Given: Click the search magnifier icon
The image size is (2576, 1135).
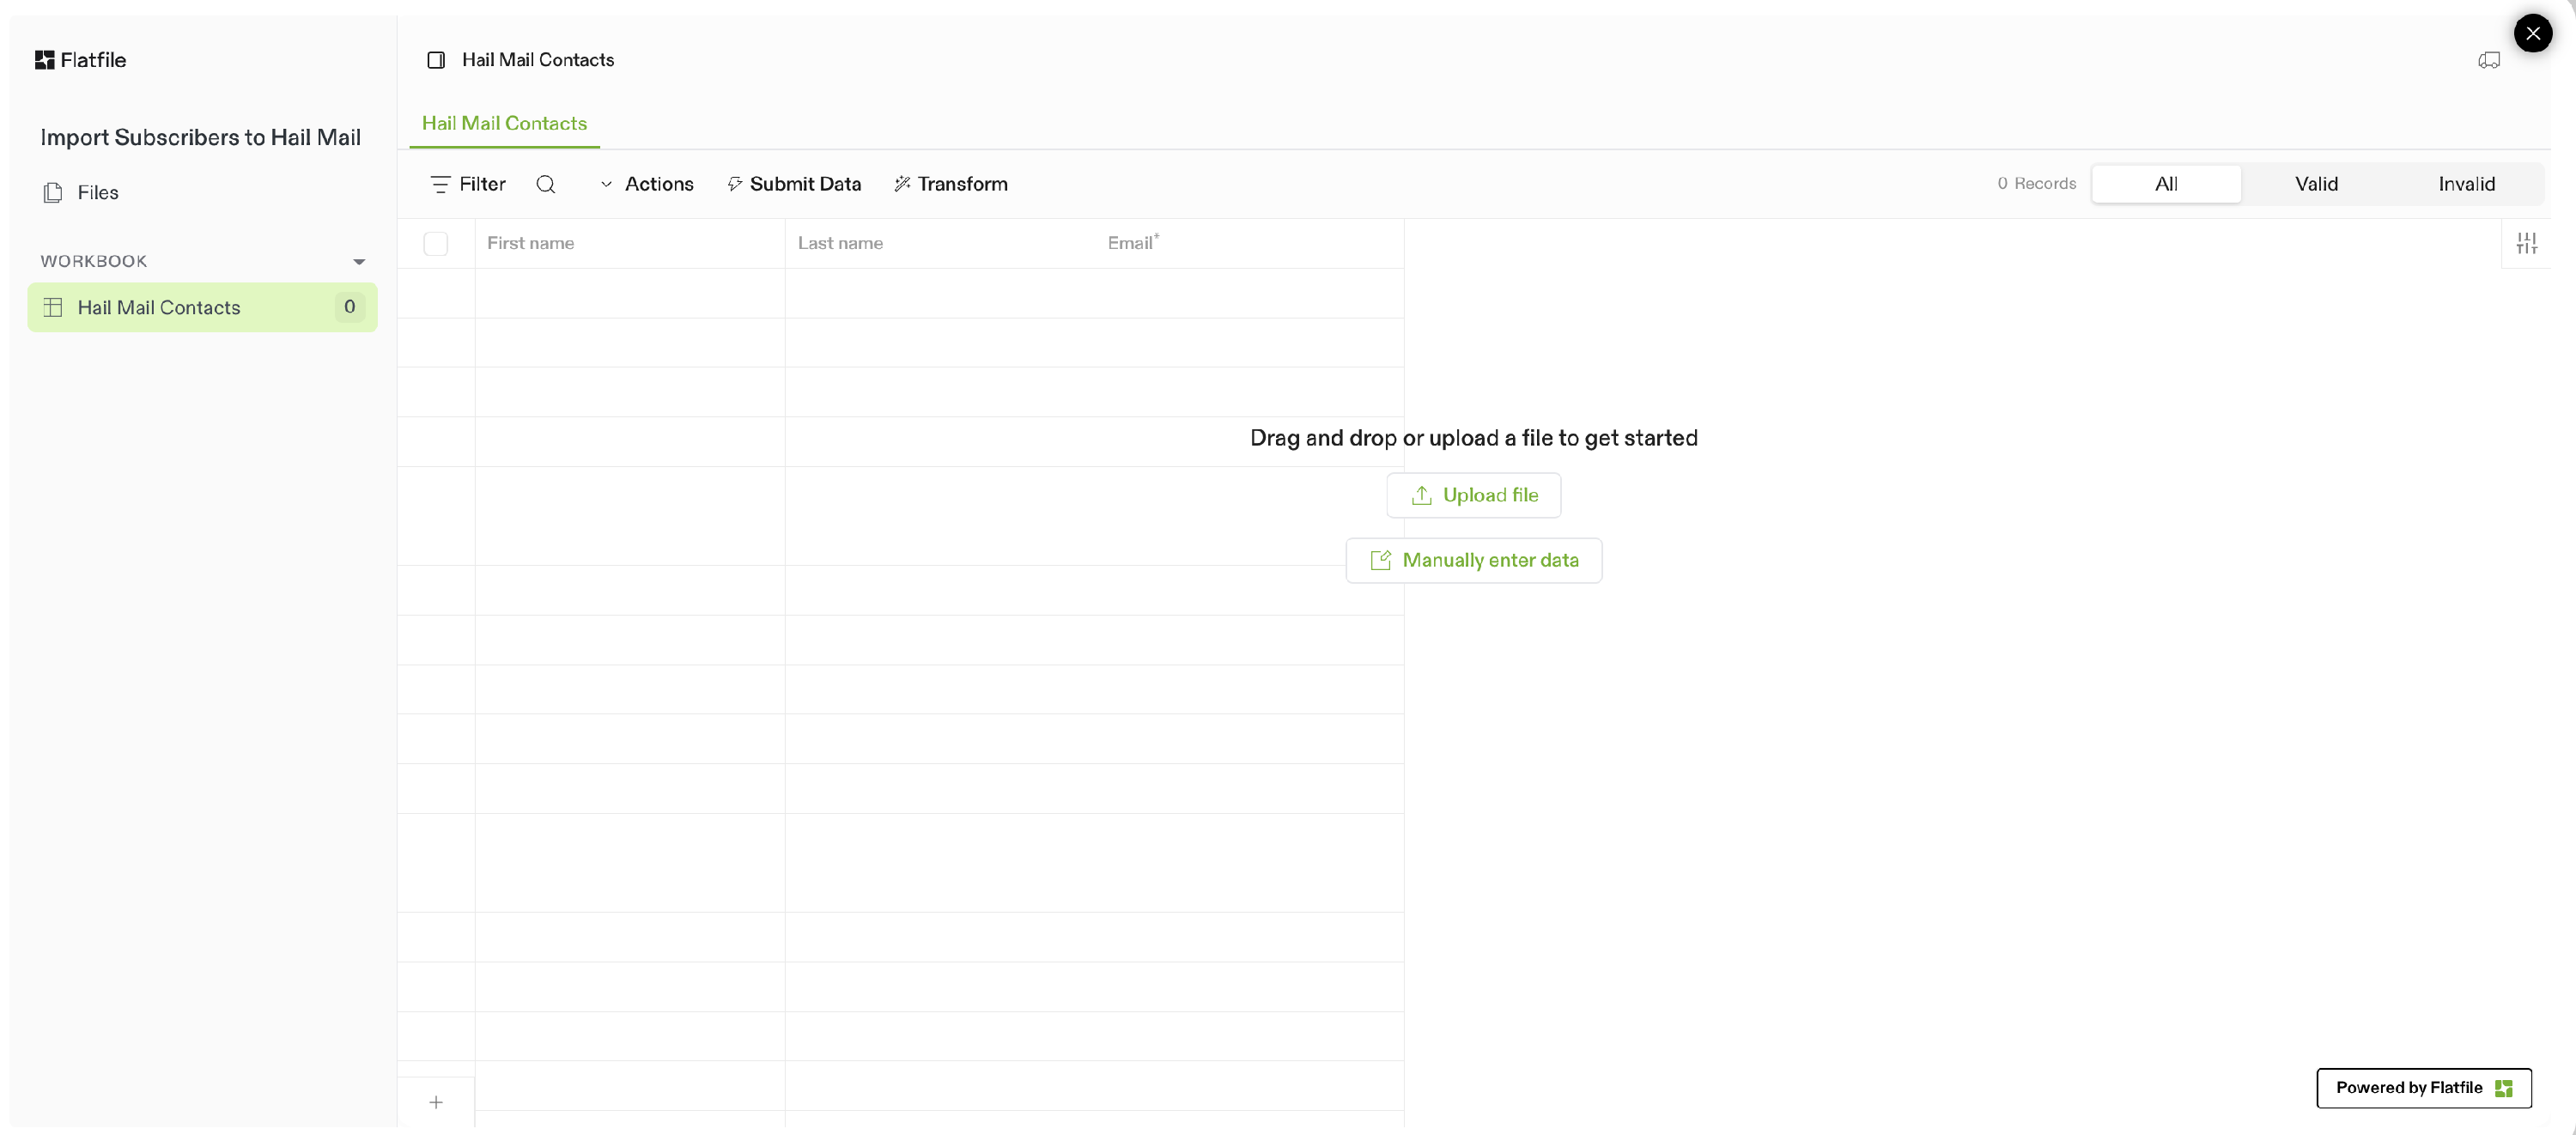Looking at the screenshot, I should (x=545, y=184).
